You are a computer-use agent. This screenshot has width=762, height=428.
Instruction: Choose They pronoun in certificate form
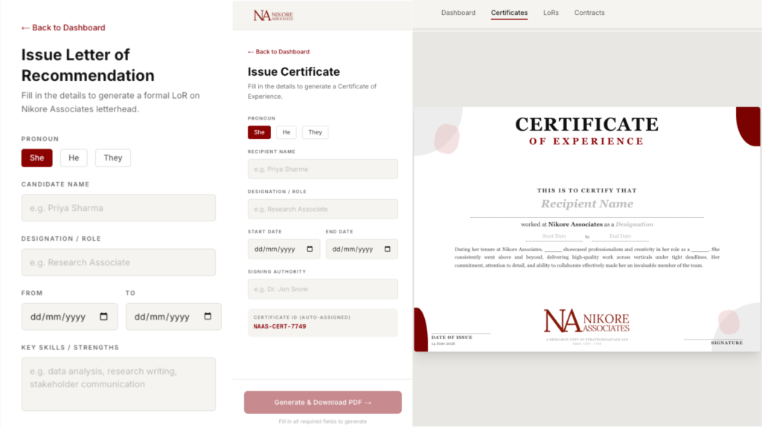315,132
